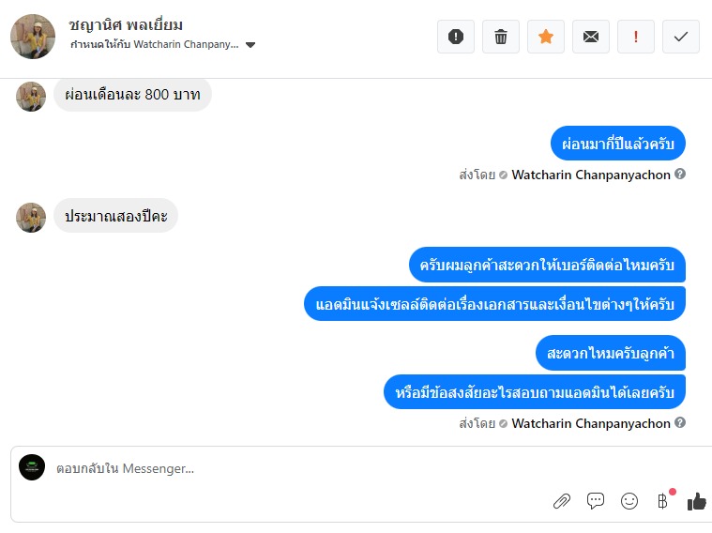The width and height of the screenshot is (712, 533).
Task: Click the baht payment request icon
Action: tap(662, 501)
